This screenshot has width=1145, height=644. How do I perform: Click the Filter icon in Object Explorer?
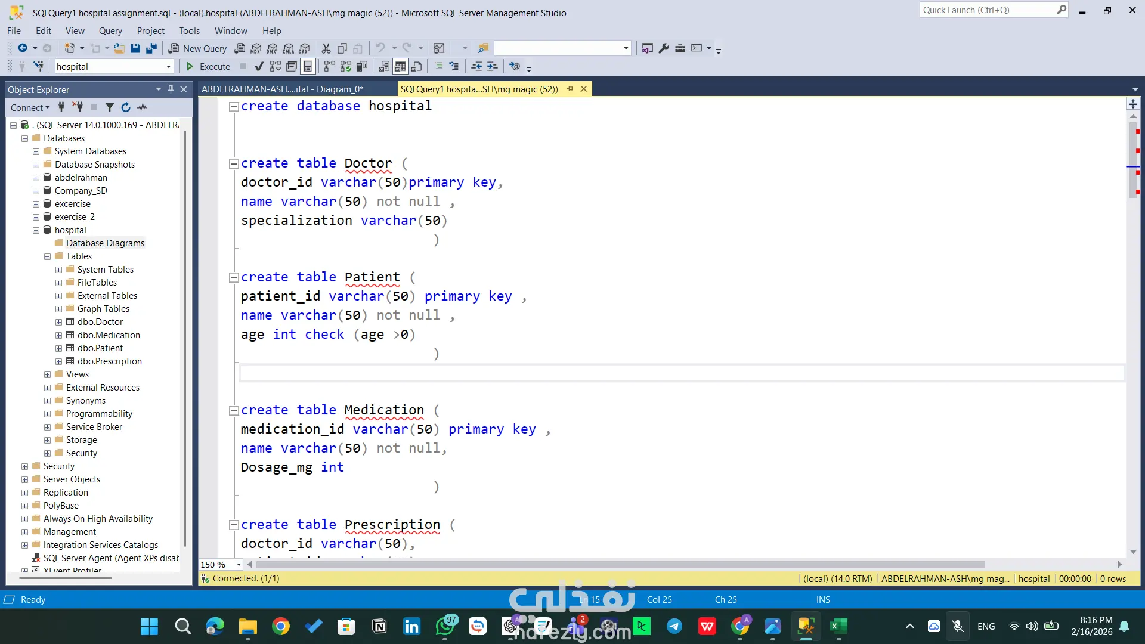(110, 107)
